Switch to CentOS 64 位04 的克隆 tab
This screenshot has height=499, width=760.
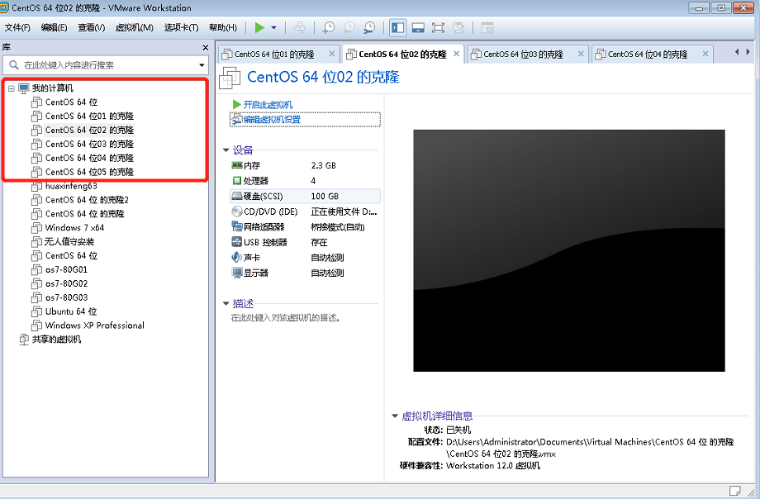point(647,55)
